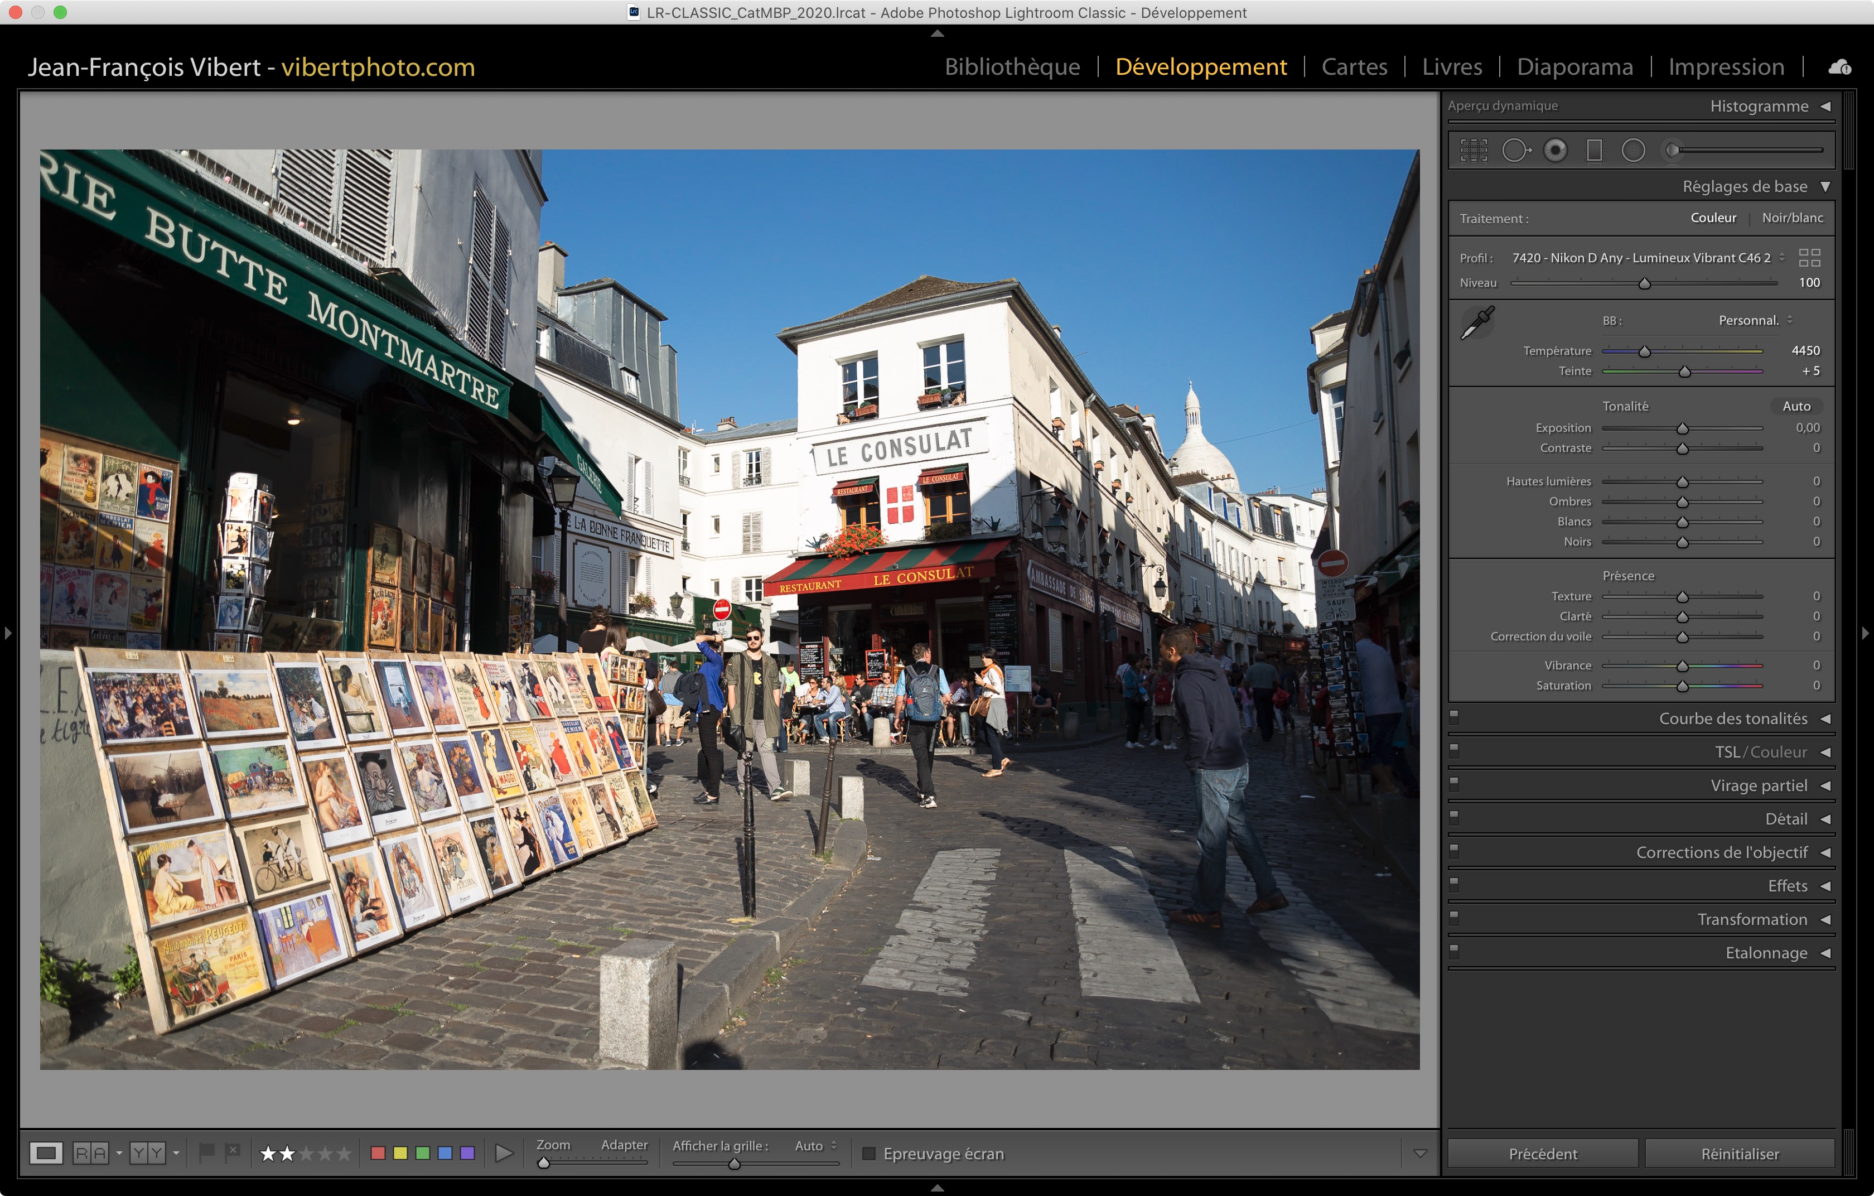Image resolution: width=1874 pixels, height=1196 pixels.
Task: Select the Crop overlay tool
Action: (x=1473, y=150)
